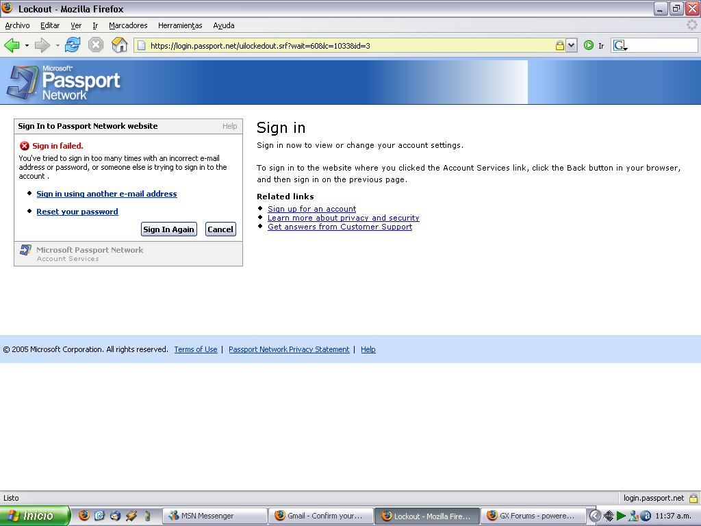The width and height of the screenshot is (701, 526).
Task: Open 'Sign in using another e-mail address'
Action: pyautogui.click(x=107, y=194)
